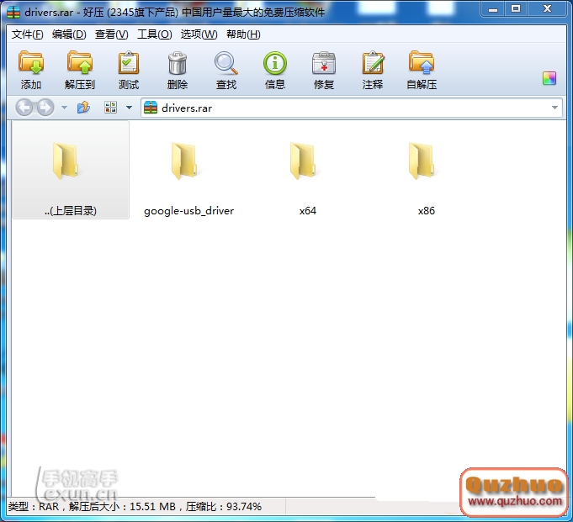Go back with the left arrow button
Viewport: 573px width, 522px height.
[x=24, y=108]
